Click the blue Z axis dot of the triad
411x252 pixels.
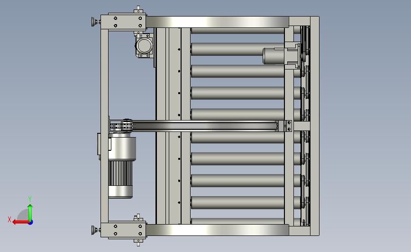(x=31, y=223)
